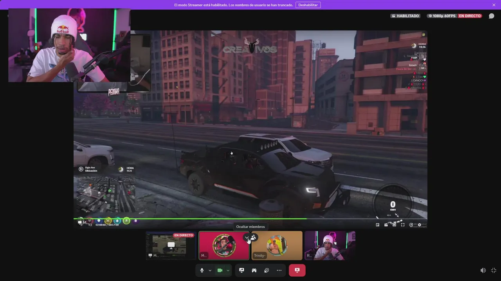The height and width of the screenshot is (281, 501).
Task: Disconnect from the call with the red button
Action: (297, 270)
